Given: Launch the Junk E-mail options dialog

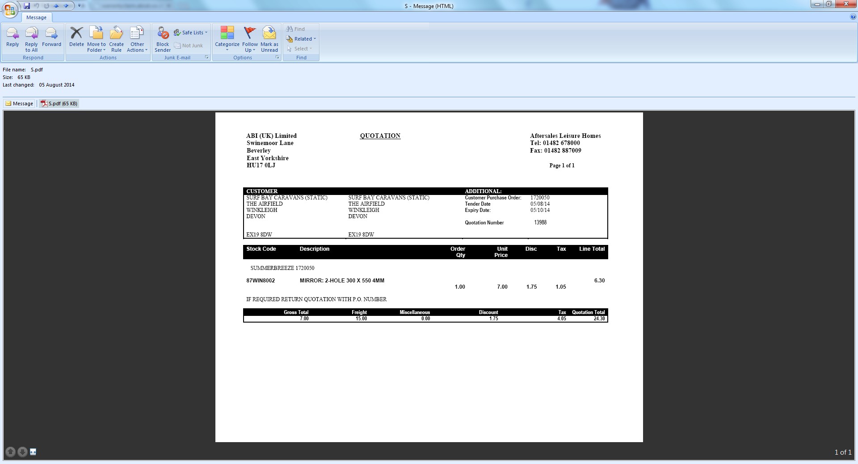Looking at the screenshot, I should click(207, 58).
